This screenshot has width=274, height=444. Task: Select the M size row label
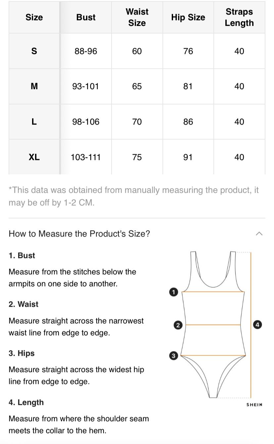coord(34,86)
